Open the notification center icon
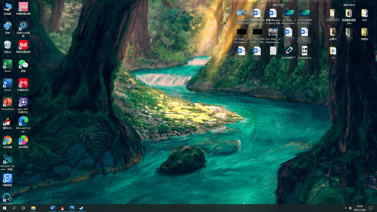The height and width of the screenshot is (212, 377). tap(371, 208)
